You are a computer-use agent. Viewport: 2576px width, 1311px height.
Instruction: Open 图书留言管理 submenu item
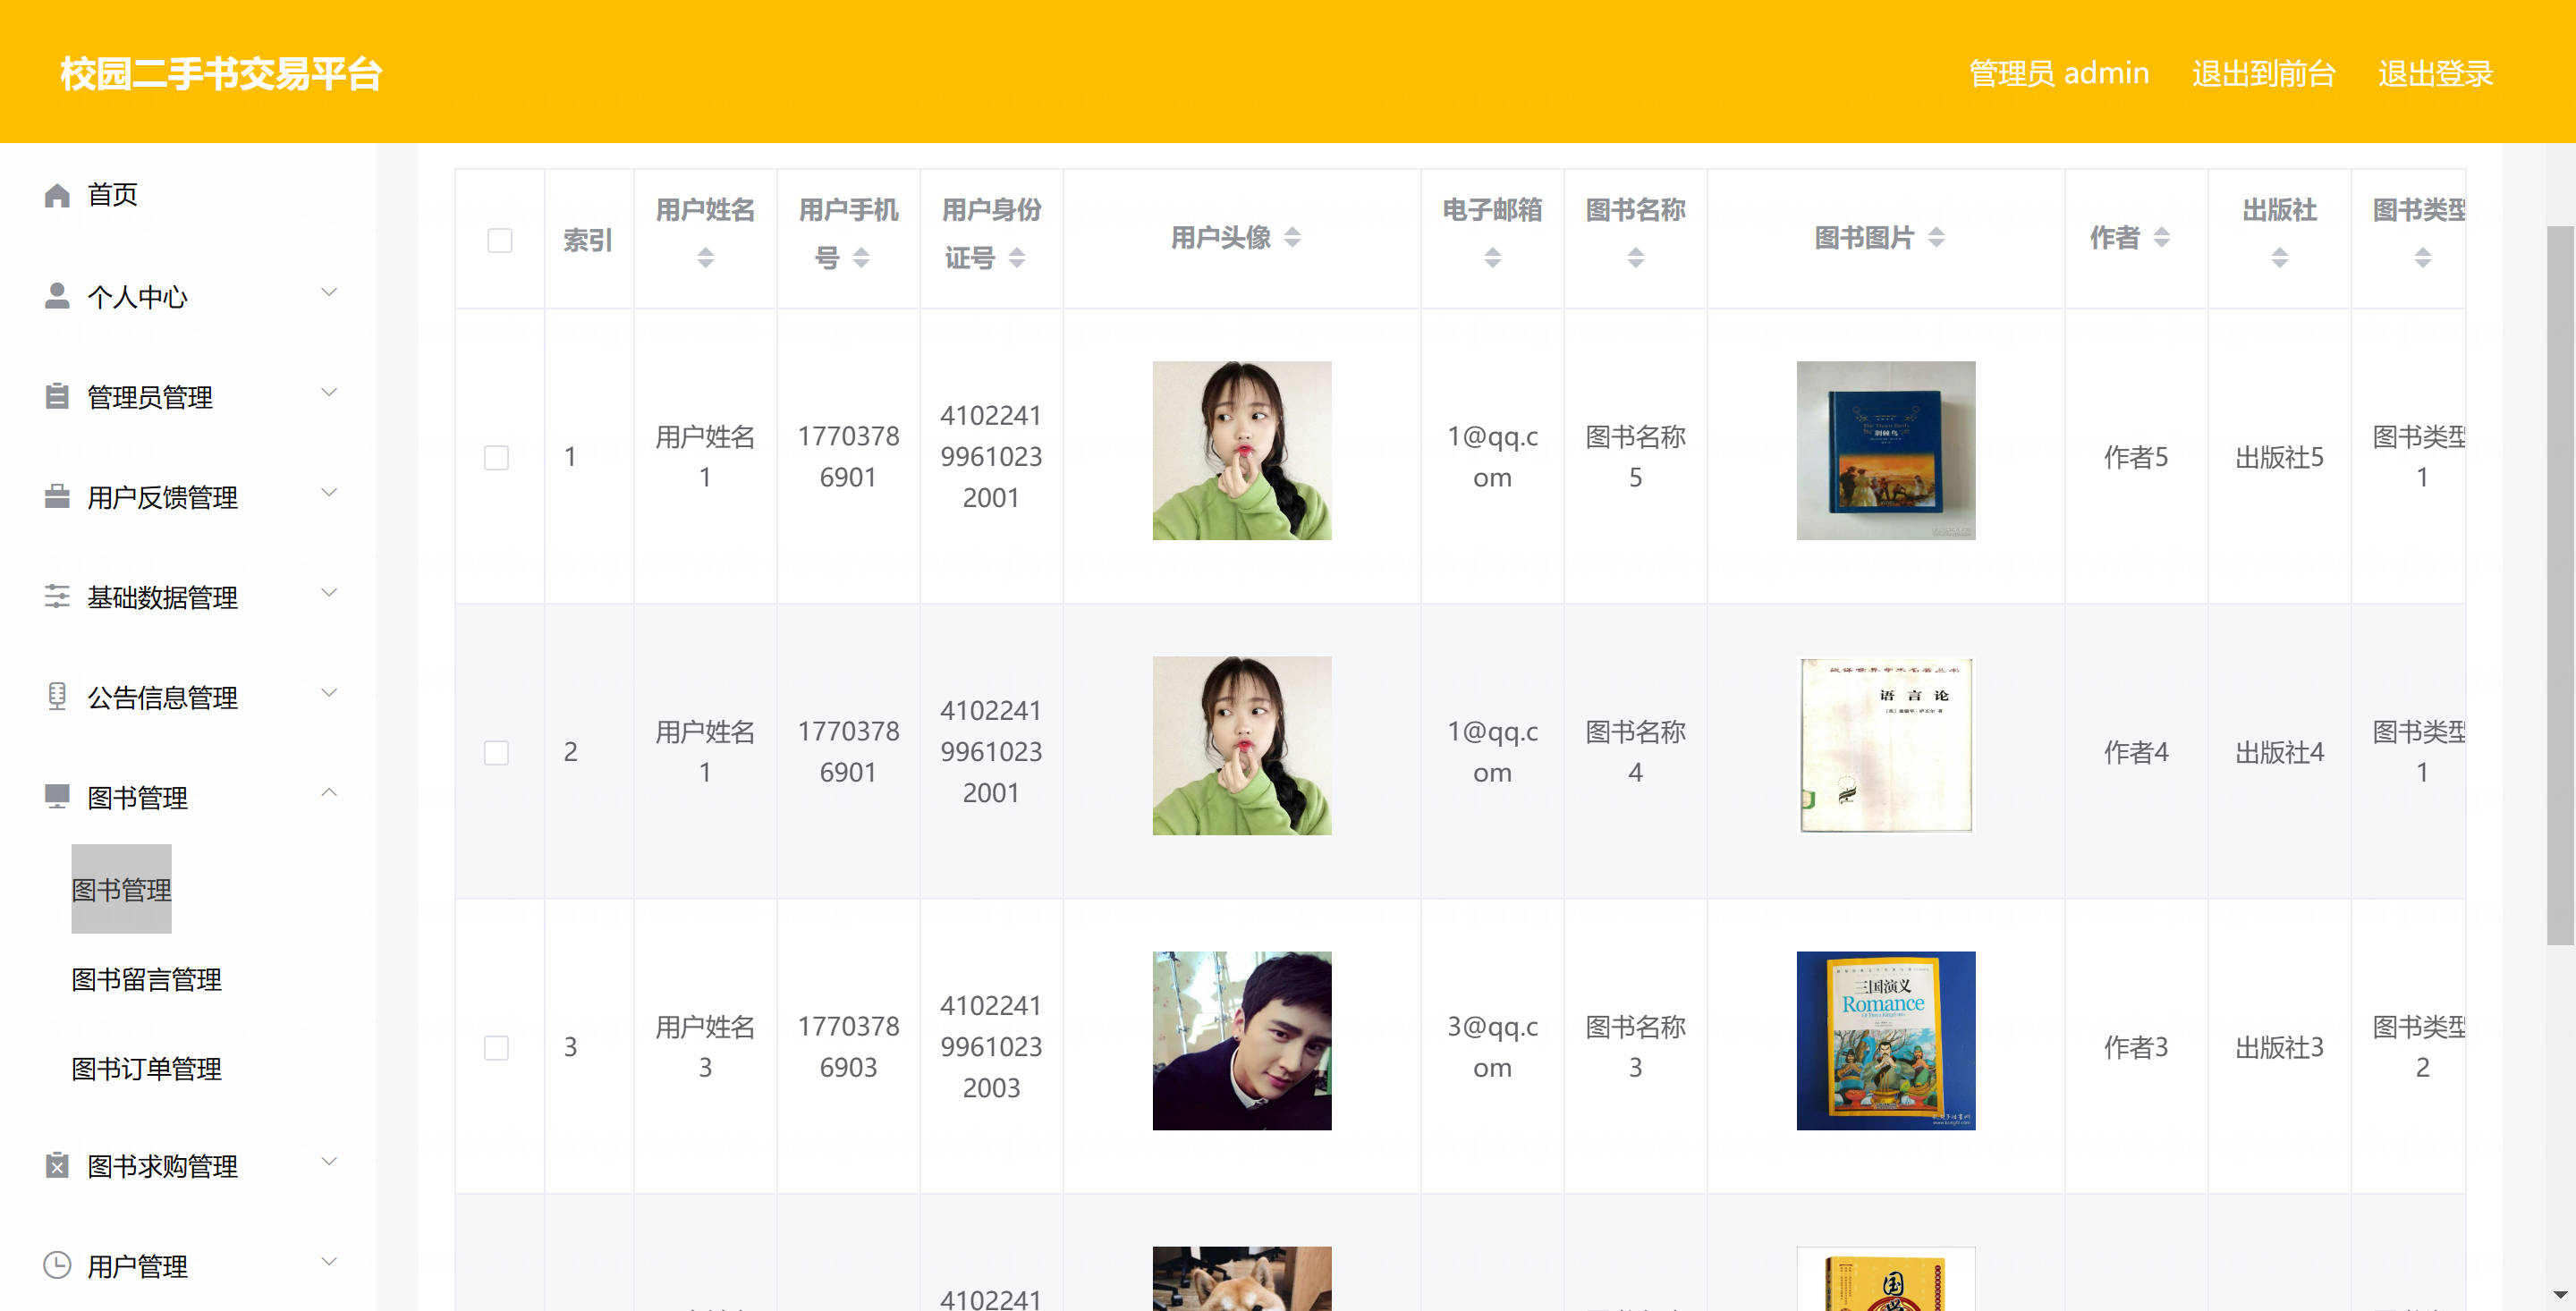click(146, 979)
